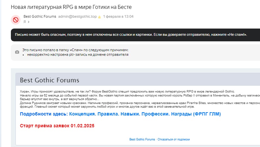260x147 pixels.
Task: Click the Best Gothic Forums header in email body
Action: [x=49, y=80]
